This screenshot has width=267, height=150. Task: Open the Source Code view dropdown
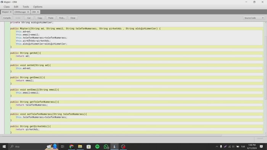[254, 18]
